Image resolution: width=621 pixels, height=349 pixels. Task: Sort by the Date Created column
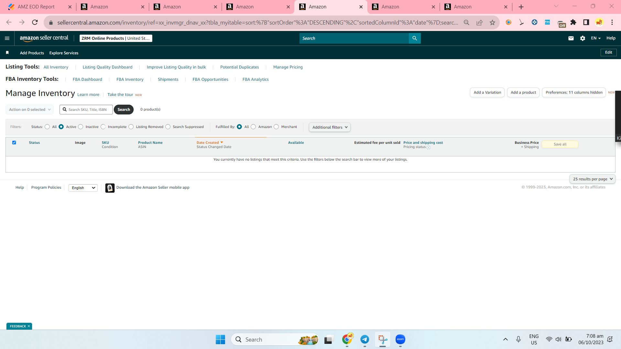pos(210,143)
